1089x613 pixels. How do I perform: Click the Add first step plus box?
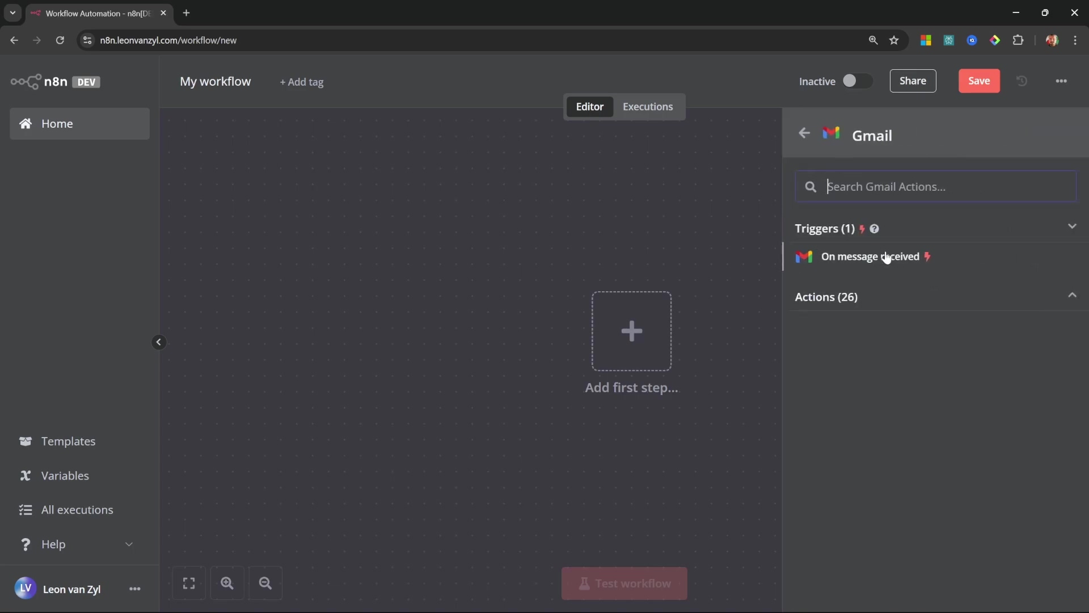point(631,331)
